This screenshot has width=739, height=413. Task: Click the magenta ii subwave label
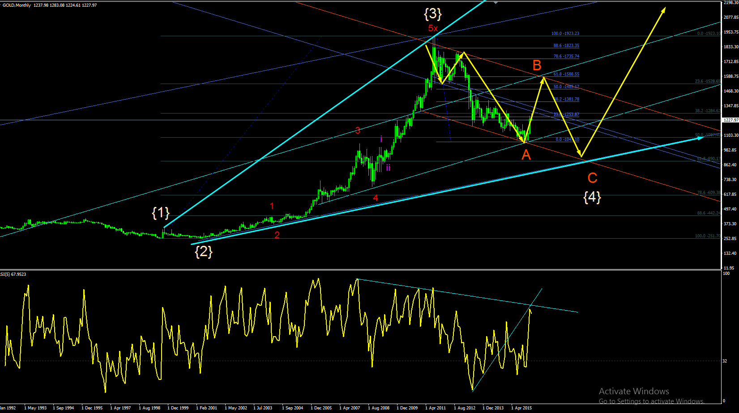(388, 168)
